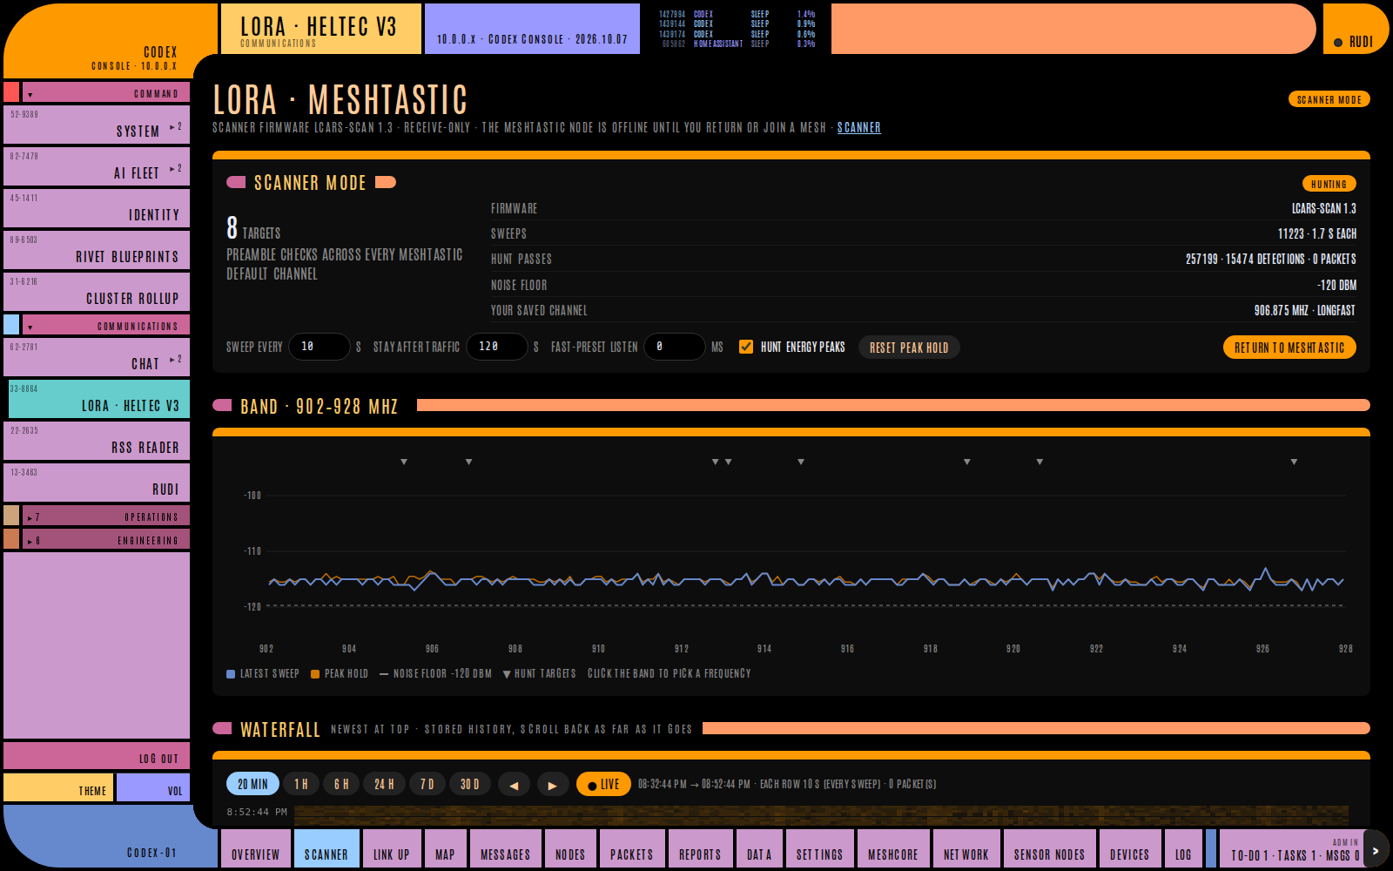Open the Vol button
1393x871 pixels.
153,787
